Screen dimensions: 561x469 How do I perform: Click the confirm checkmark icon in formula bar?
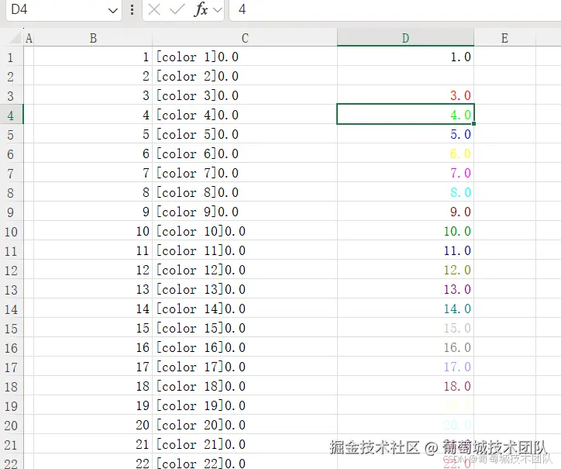pyautogui.click(x=177, y=9)
